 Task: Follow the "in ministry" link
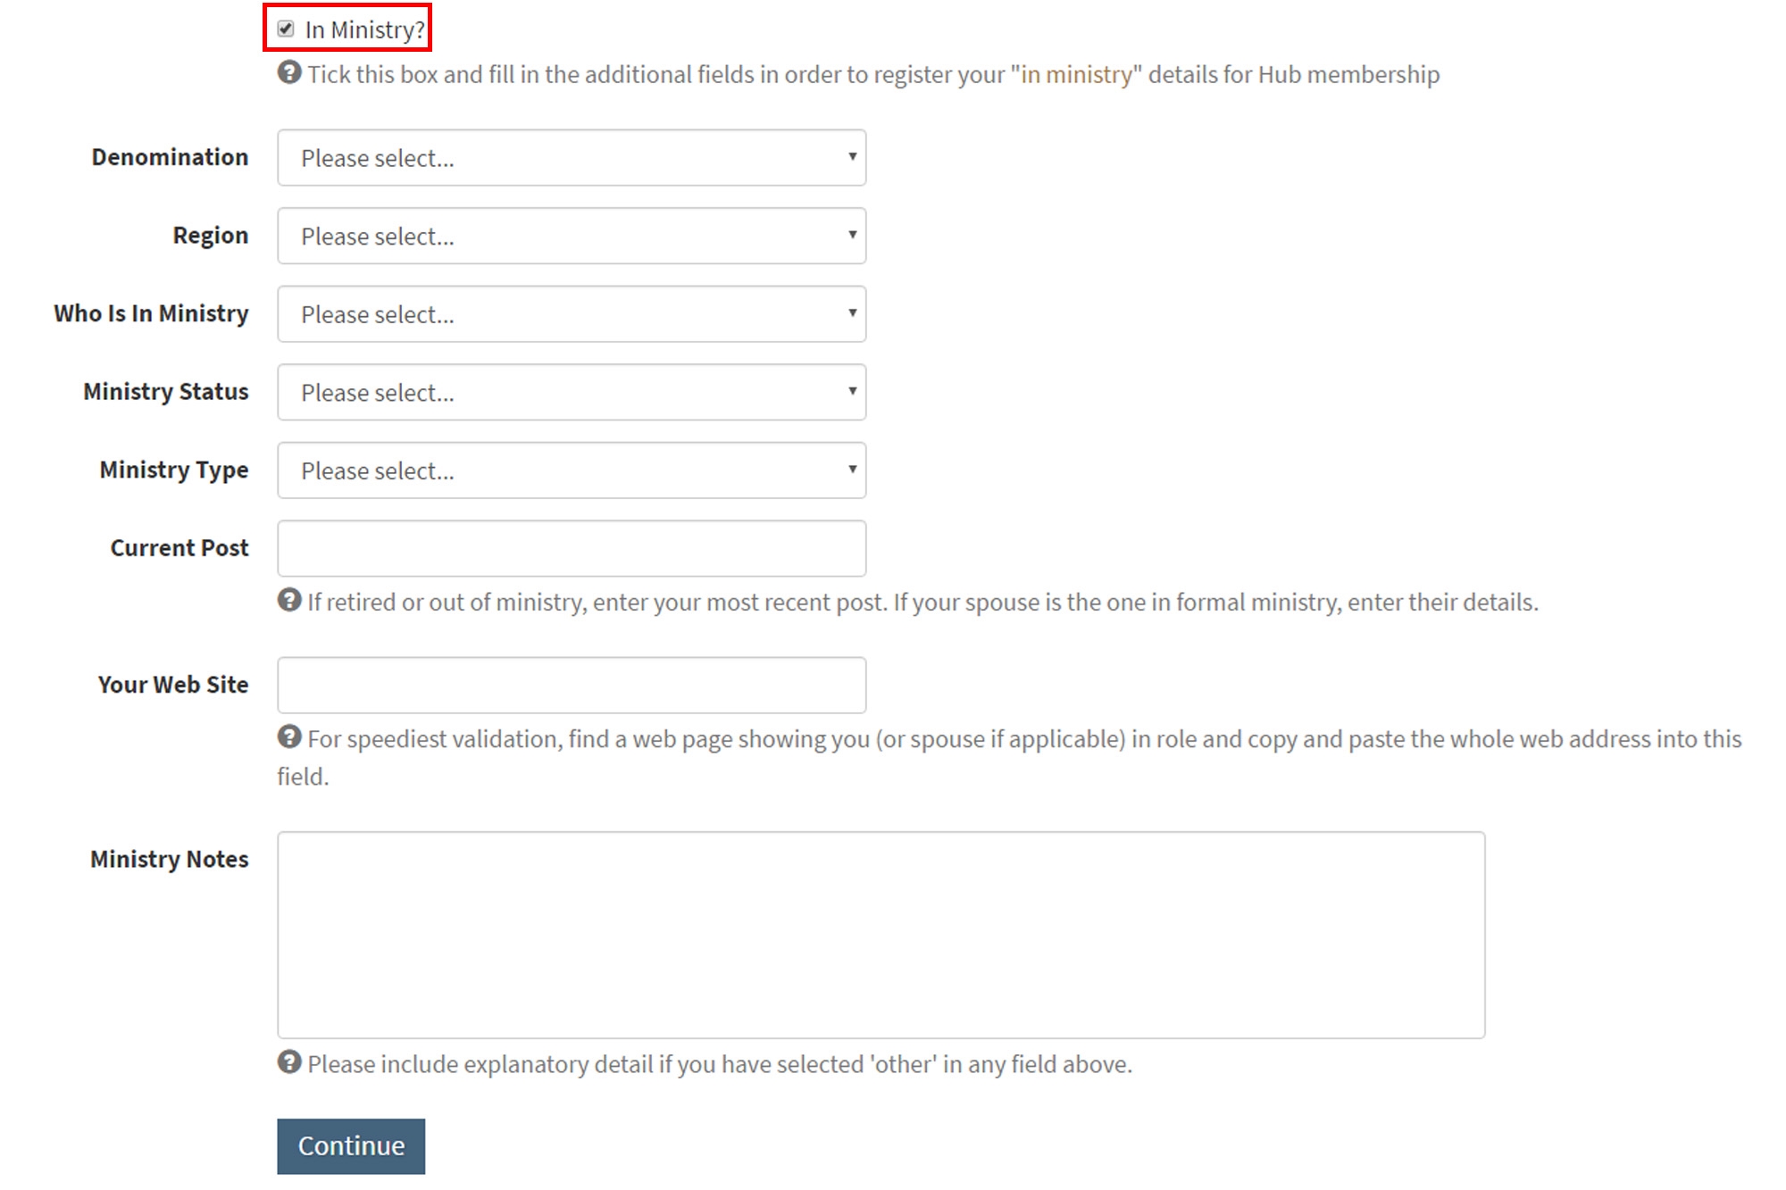tap(1076, 74)
